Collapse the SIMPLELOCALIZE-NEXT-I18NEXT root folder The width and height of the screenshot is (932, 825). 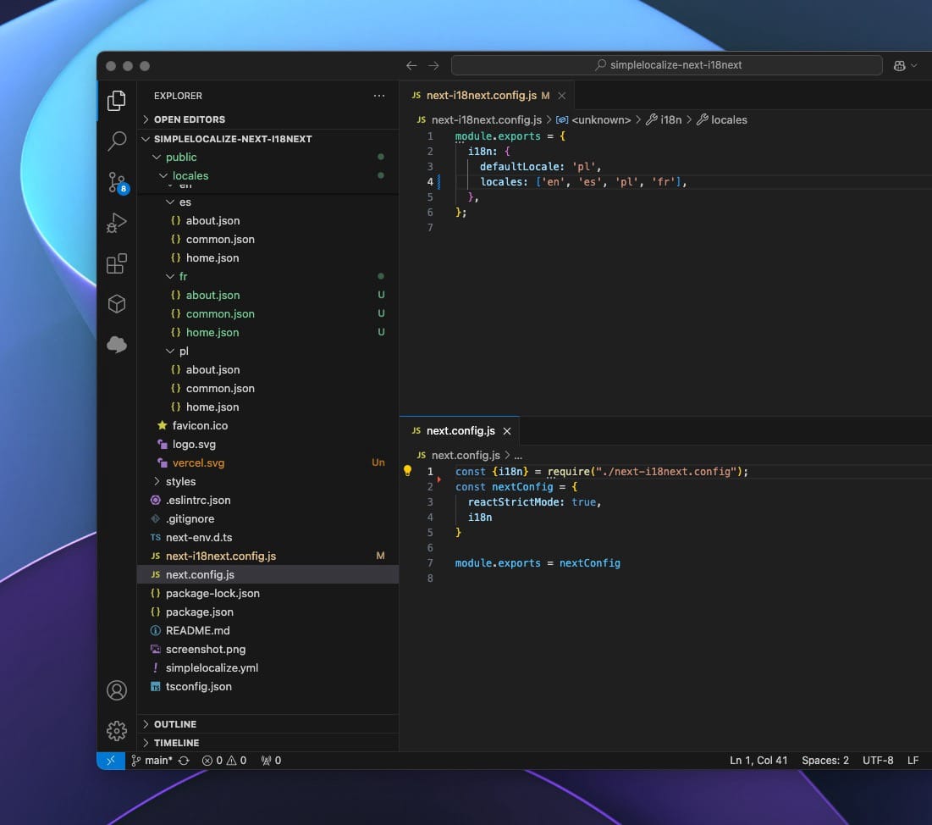[233, 139]
